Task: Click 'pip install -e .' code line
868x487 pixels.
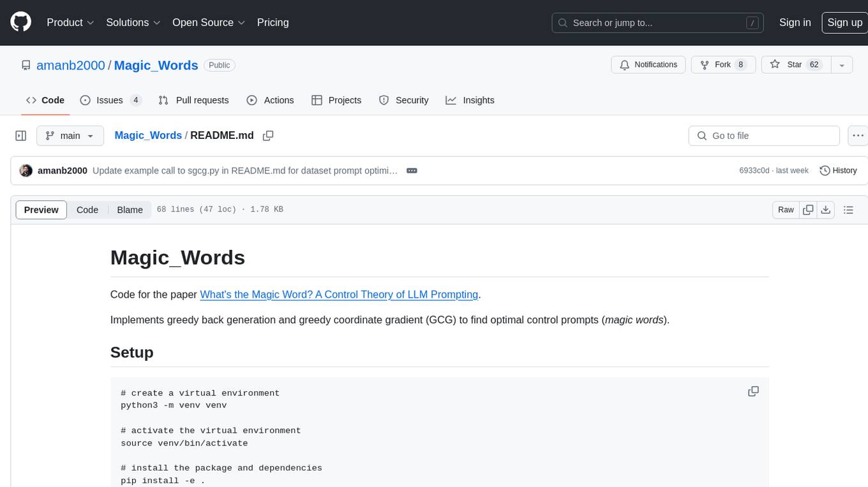Action: point(163,480)
